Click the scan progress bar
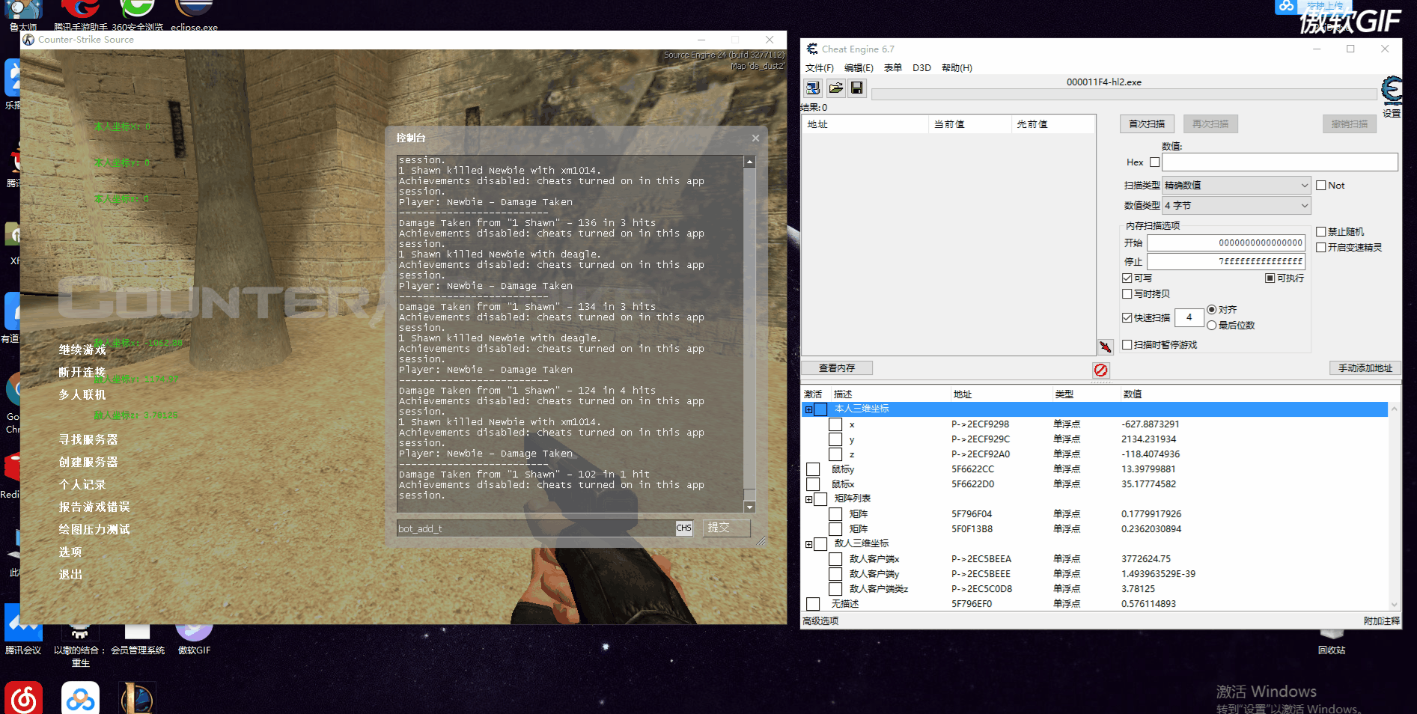 pos(1124,94)
